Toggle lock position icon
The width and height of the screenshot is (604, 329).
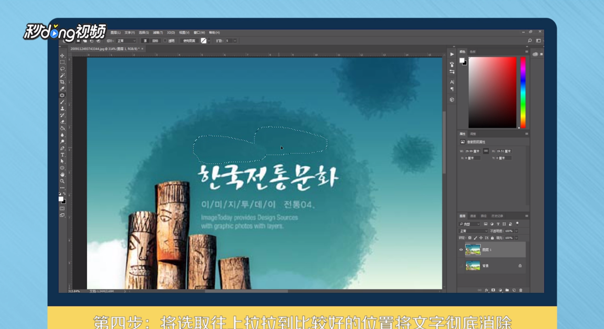(x=481, y=238)
